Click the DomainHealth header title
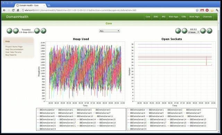222x135 pixels. click(x=17, y=17)
